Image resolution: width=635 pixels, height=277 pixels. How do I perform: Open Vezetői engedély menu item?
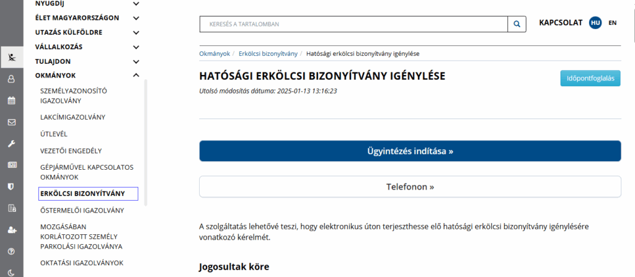point(71,151)
